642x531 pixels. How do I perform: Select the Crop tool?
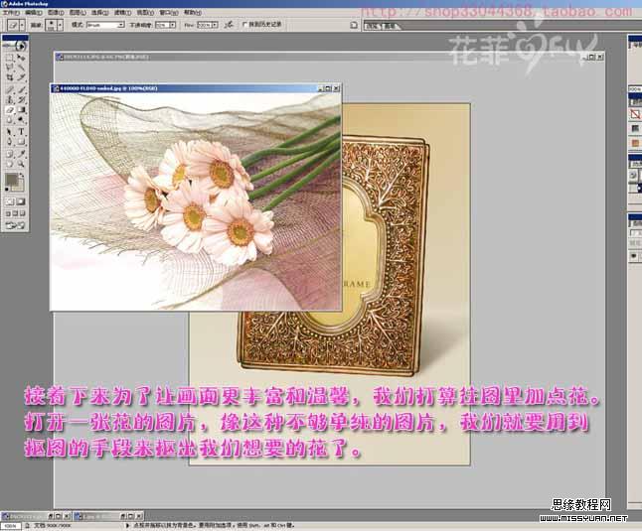click(x=9, y=77)
